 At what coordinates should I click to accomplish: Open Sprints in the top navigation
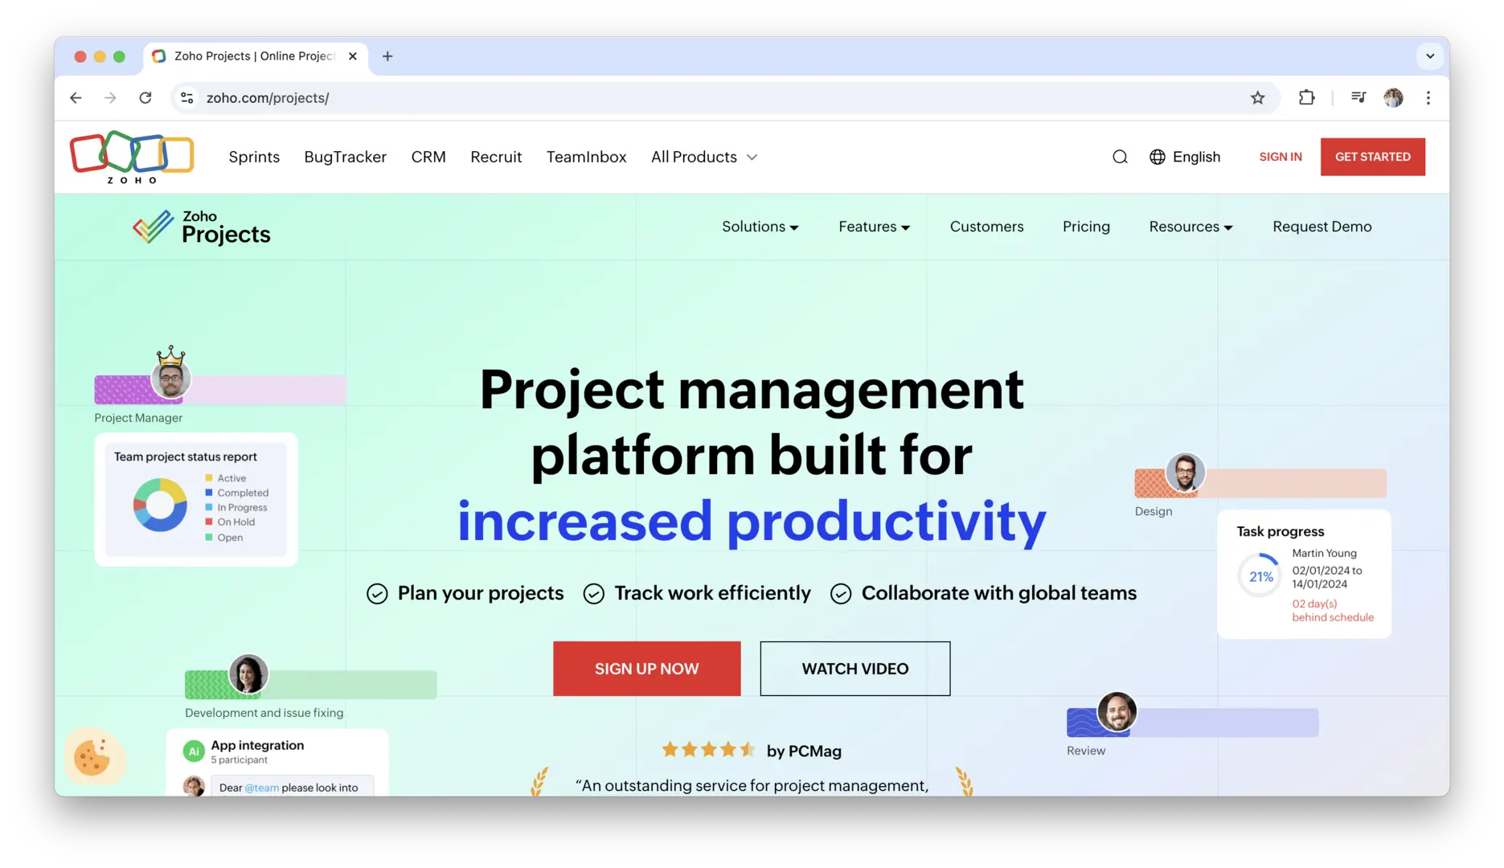254,157
